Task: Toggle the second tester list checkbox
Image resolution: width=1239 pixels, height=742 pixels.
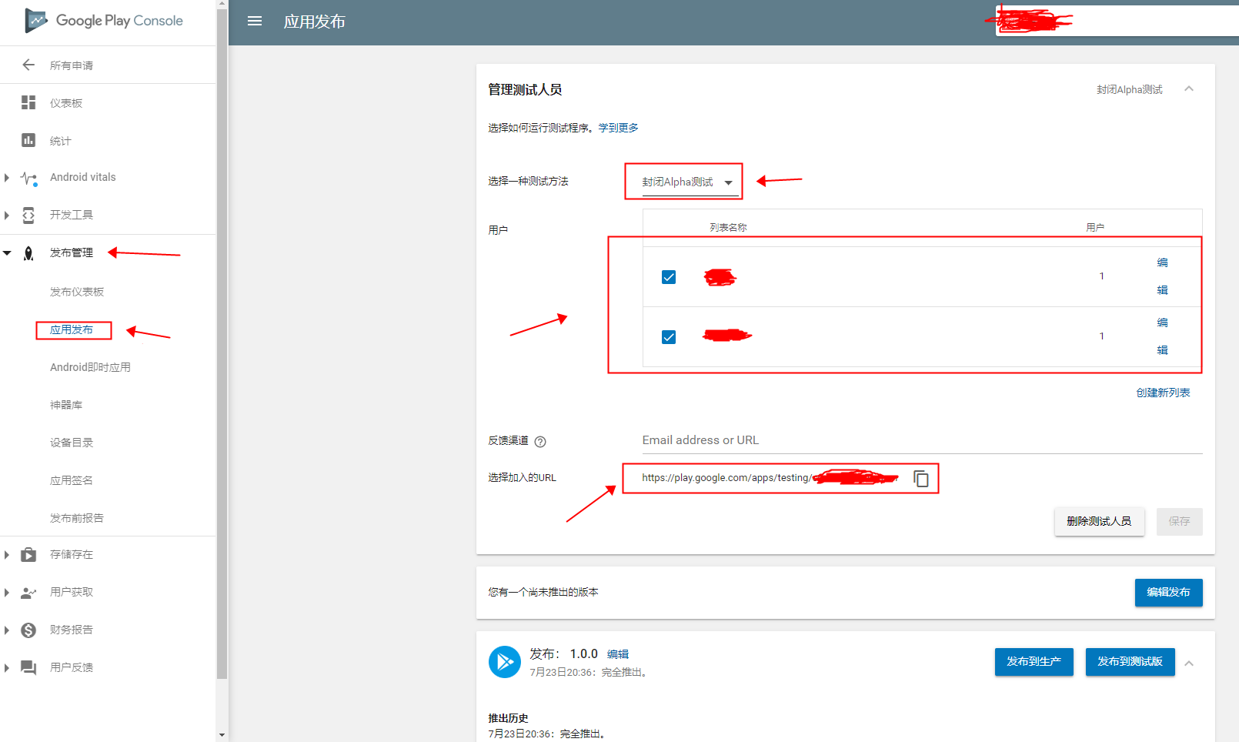Action: (669, 337)
